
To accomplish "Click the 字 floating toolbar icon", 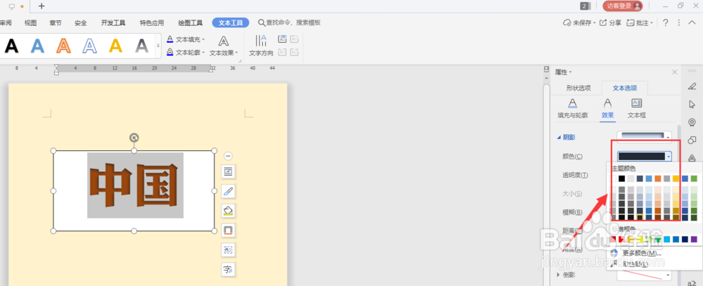I will point(228,269).
